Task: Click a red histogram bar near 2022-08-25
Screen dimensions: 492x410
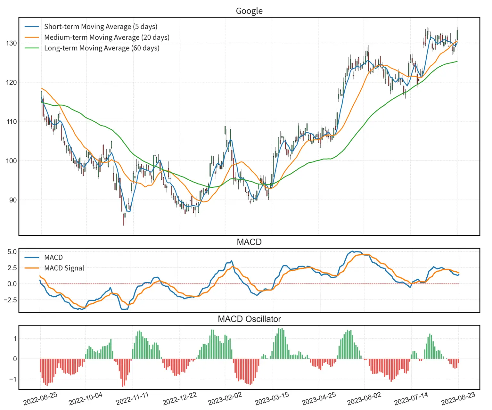Action: pyautogui.click(x=45, y=372)
